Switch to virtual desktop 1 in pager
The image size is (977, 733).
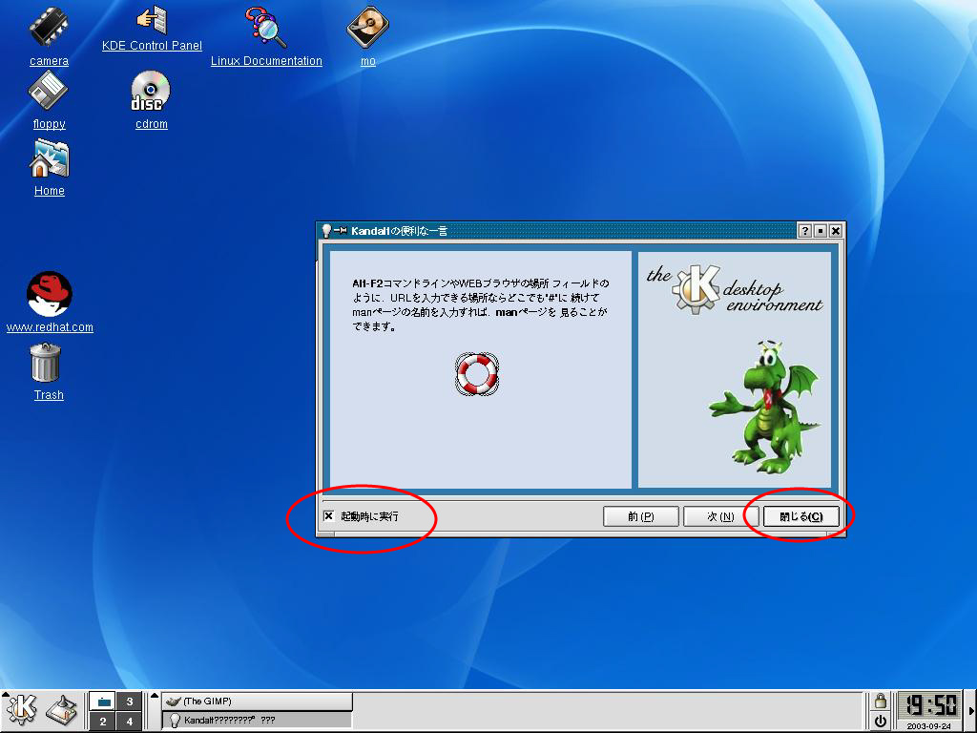pos(103,702)
